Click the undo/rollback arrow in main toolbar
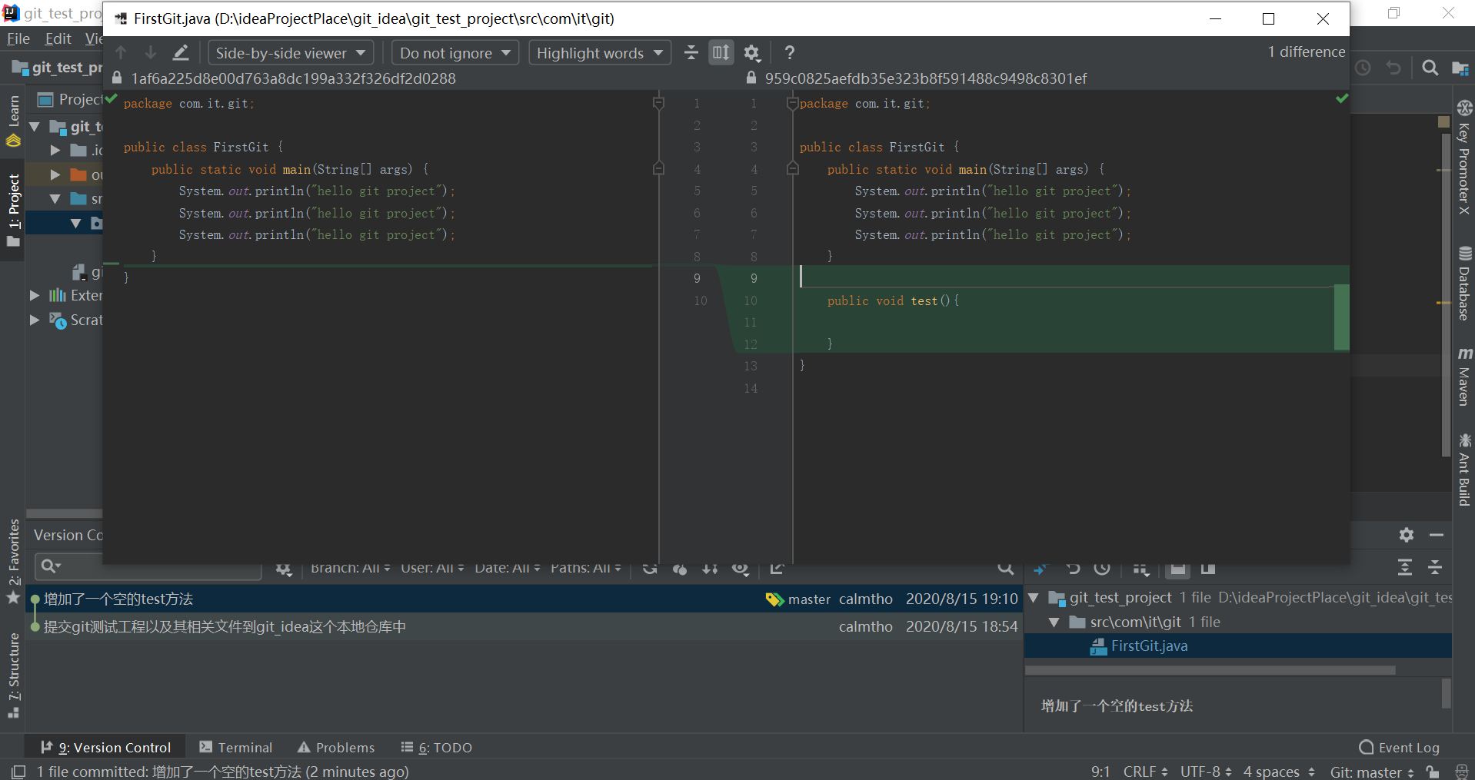 [1393, 68]
